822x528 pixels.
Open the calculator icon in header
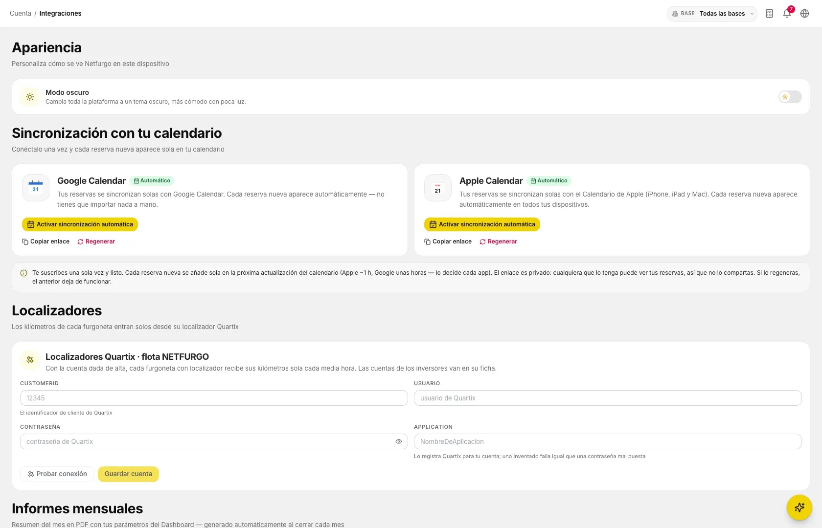click(x=769, y=14)
